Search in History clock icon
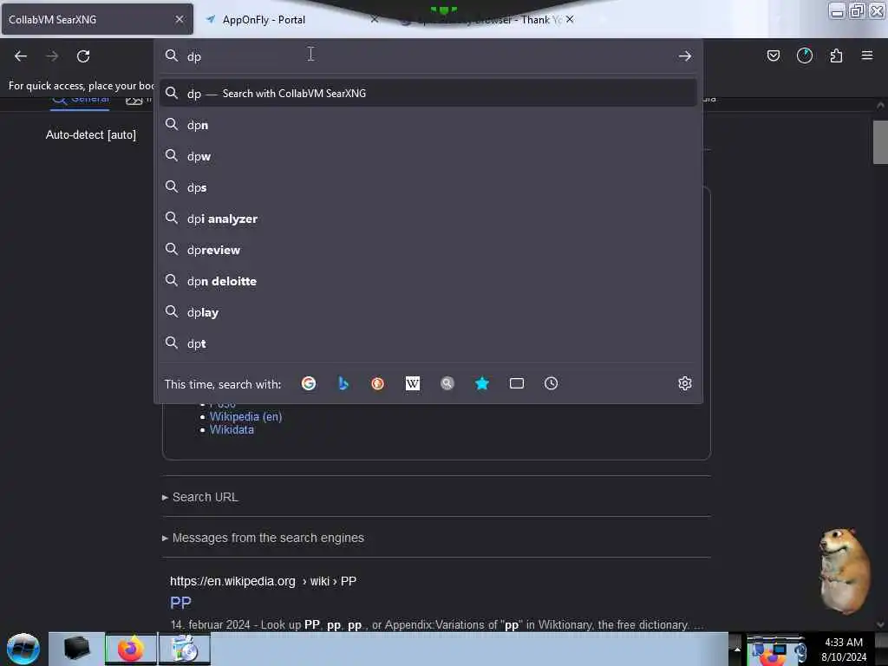Screen dimensions: 888x666 (551, 383)
